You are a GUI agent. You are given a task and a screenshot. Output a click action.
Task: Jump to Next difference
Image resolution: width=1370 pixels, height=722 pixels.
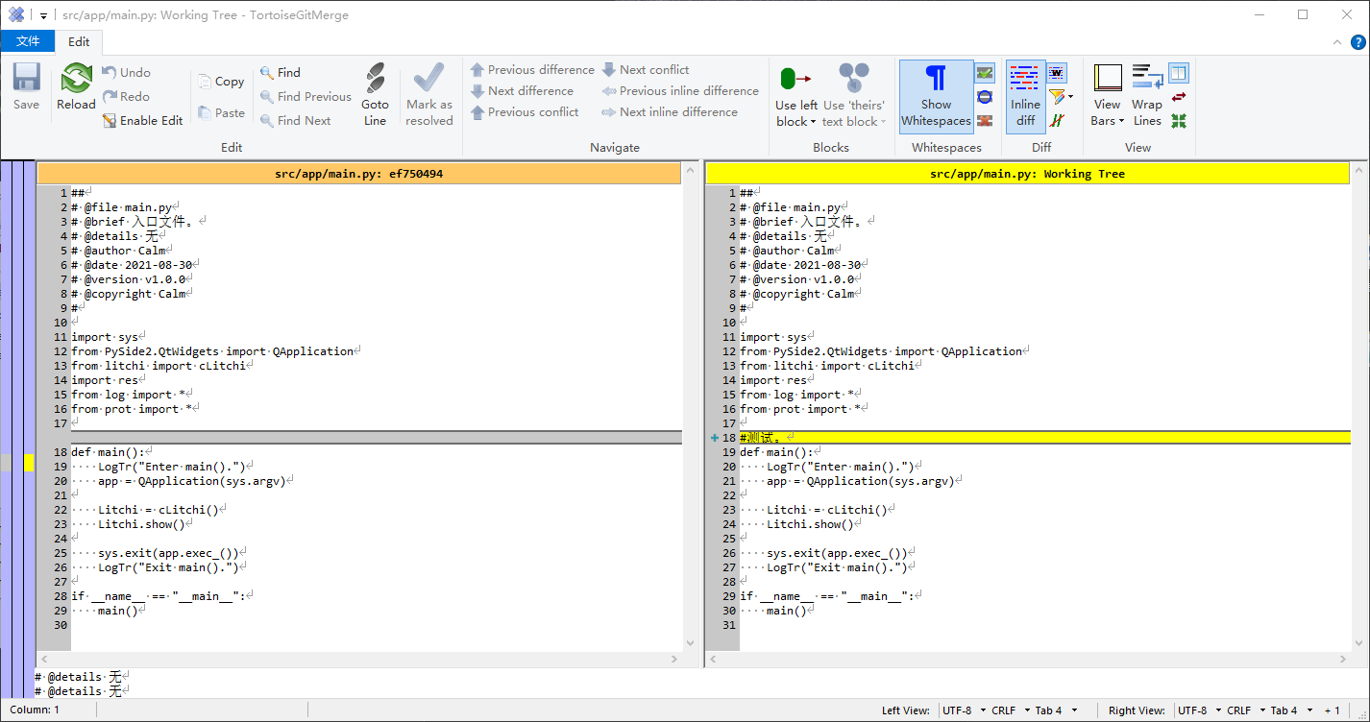click(x=522, y=90)
